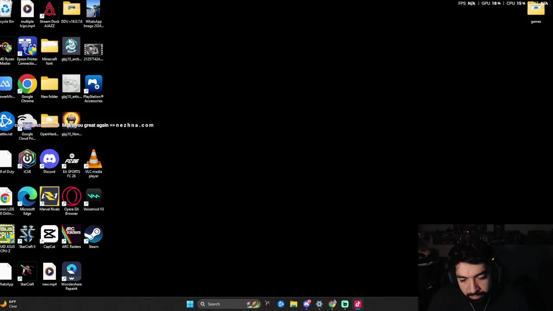Open the blue Battle.net taskbar icon
Screen dimensions: 553x311
pyautogui.click(x=281, y=304)
